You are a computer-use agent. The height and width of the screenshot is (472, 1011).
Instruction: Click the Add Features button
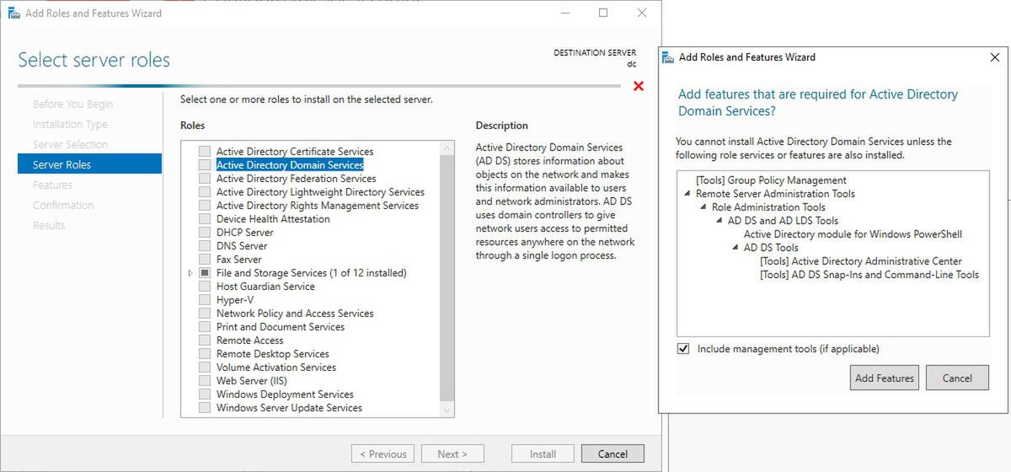point(885,378)
